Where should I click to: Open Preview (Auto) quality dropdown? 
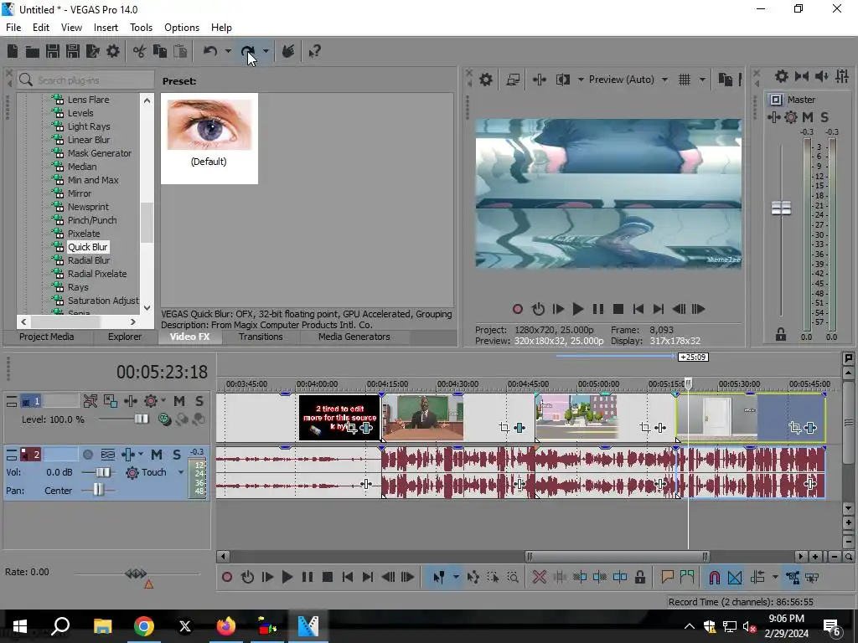tap(628, 80)
